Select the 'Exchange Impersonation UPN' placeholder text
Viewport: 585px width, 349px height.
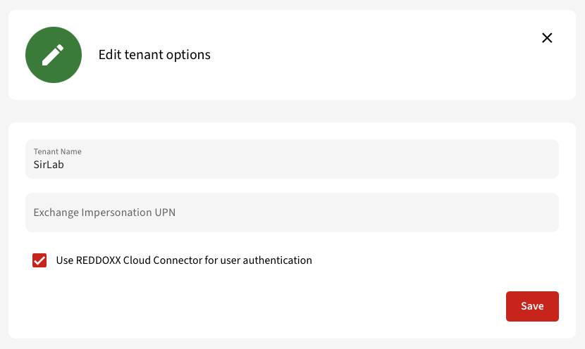pyautogui.click(x=104, y=212)
